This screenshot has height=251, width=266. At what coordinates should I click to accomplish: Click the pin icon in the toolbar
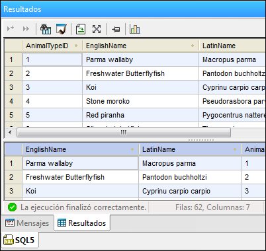pos(116,29)
